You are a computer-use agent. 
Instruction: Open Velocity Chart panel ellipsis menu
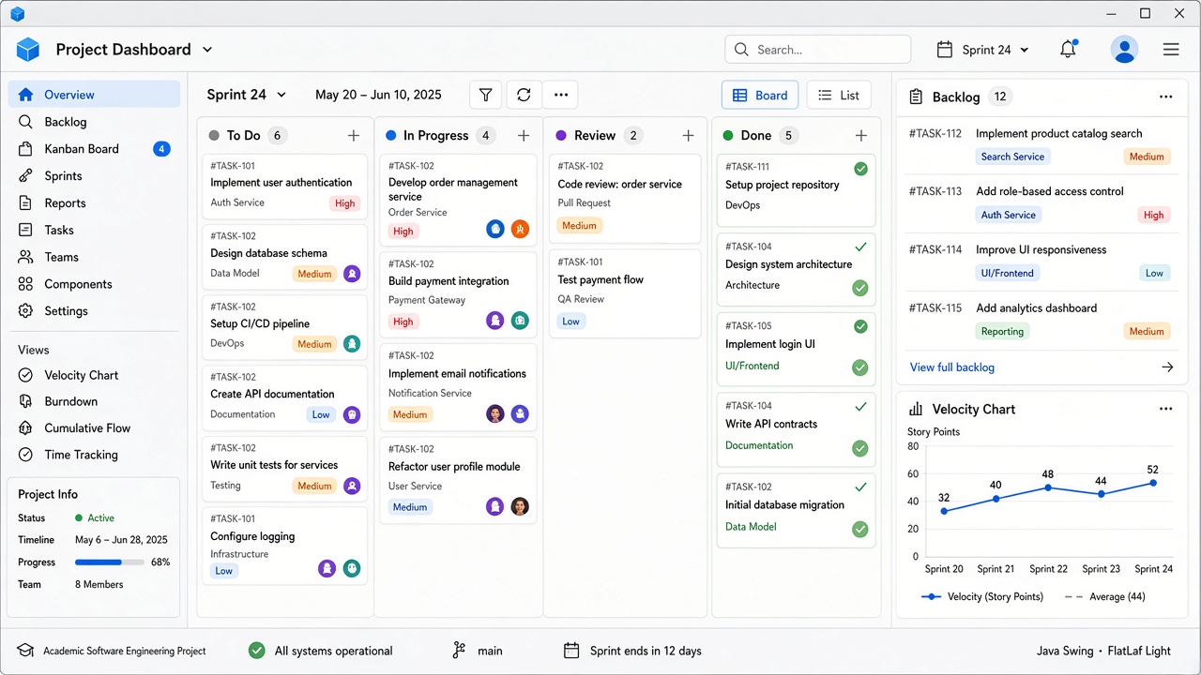tap(1166, 409)
